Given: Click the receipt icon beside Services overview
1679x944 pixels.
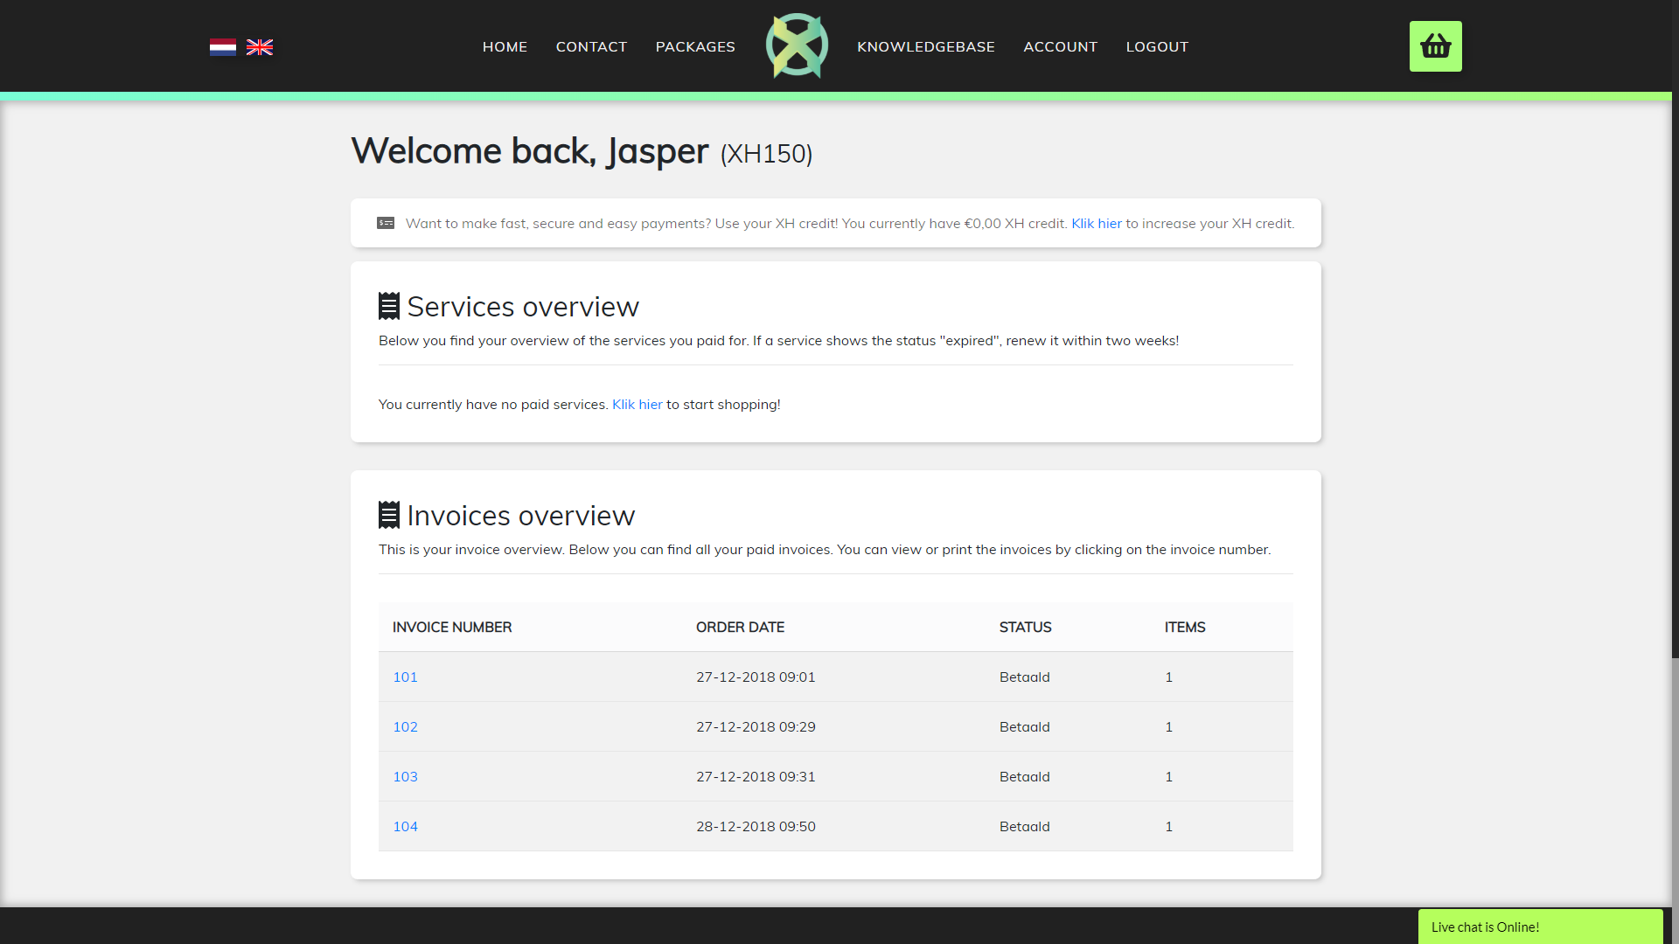Looking at the screenshot, I should (x=389, y=306).
